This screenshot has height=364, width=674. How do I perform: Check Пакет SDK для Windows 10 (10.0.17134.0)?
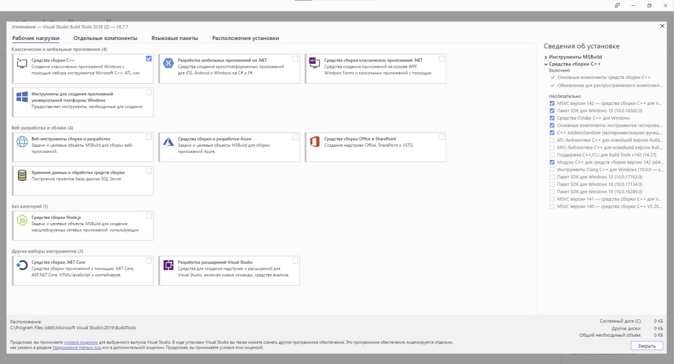click(552, 184)
